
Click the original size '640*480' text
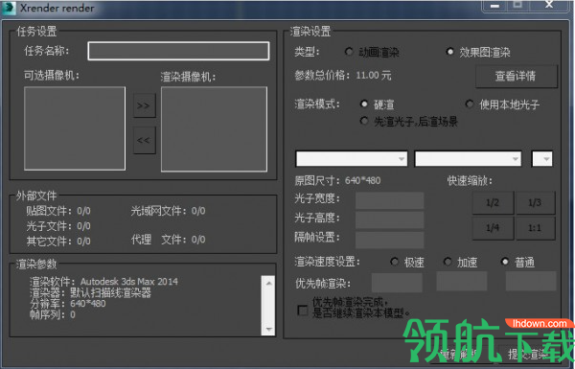click(362, 180)
